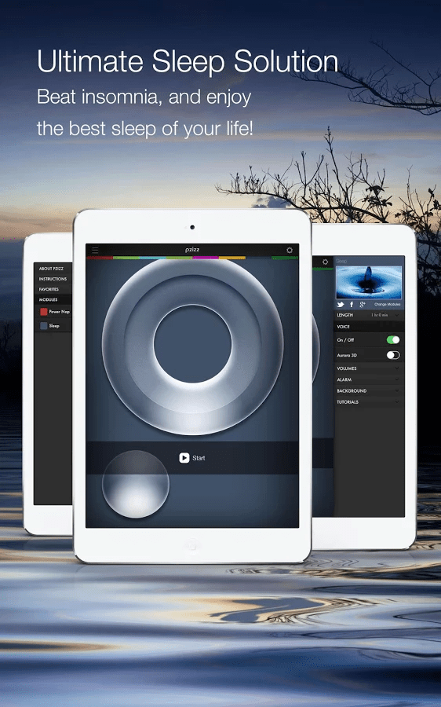
Task: Turn off the Voice On / Off switch
Action: (393, 339)
